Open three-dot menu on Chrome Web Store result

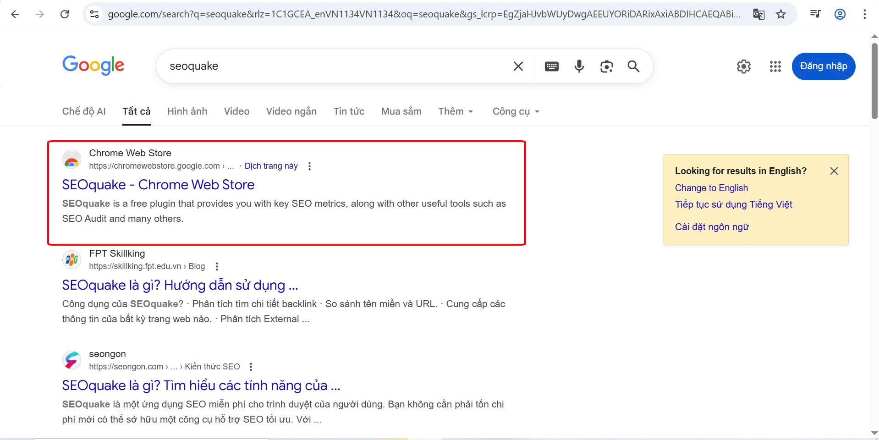(309, 166)
